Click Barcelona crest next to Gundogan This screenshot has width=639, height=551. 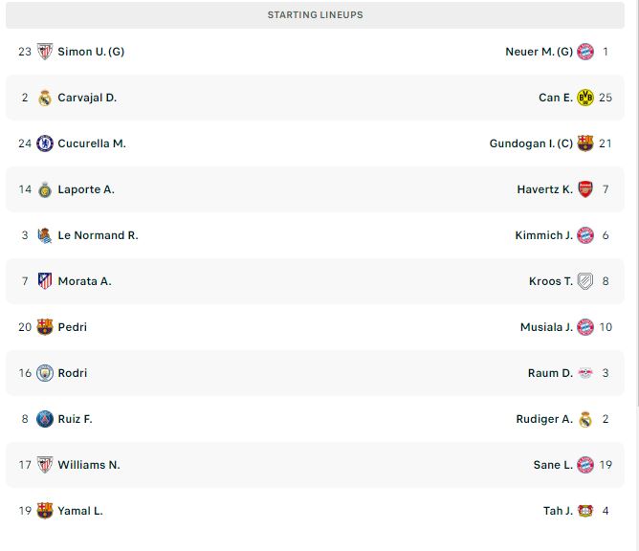coord(585,143)
